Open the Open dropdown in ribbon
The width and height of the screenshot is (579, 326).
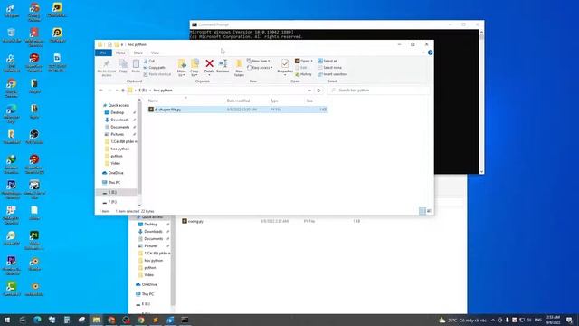click(x=304, y=61)
